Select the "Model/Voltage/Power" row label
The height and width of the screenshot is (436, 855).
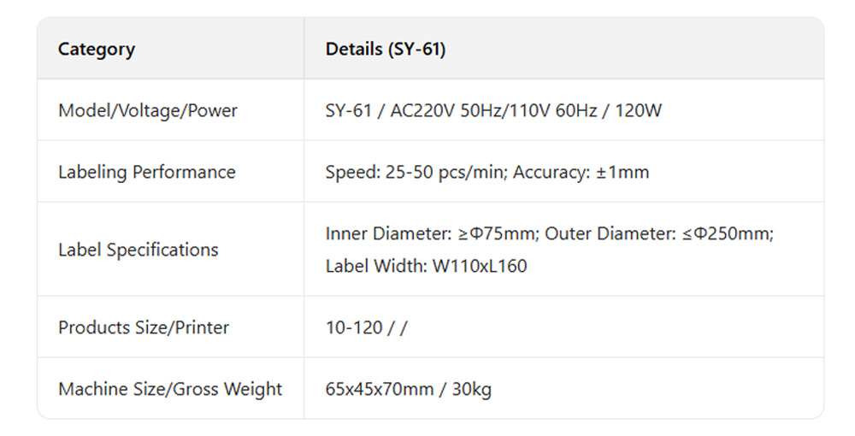(x=148, y=110)
